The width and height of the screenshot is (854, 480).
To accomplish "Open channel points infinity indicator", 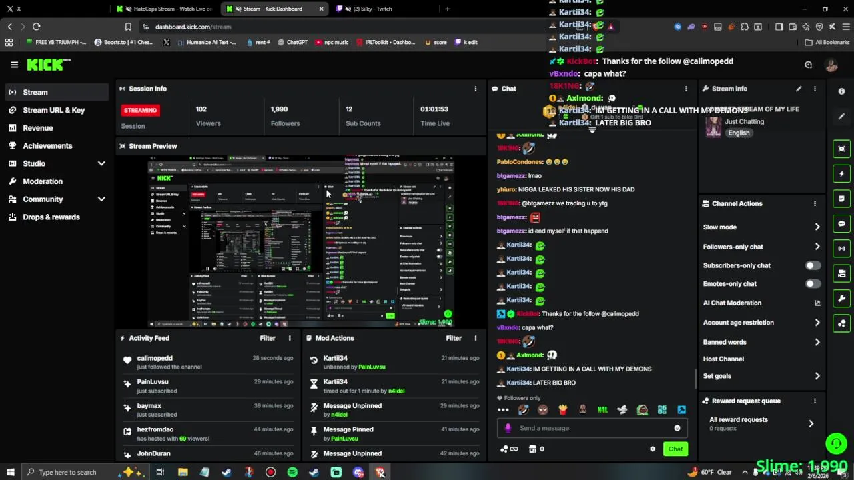I will tap(509, 449).
